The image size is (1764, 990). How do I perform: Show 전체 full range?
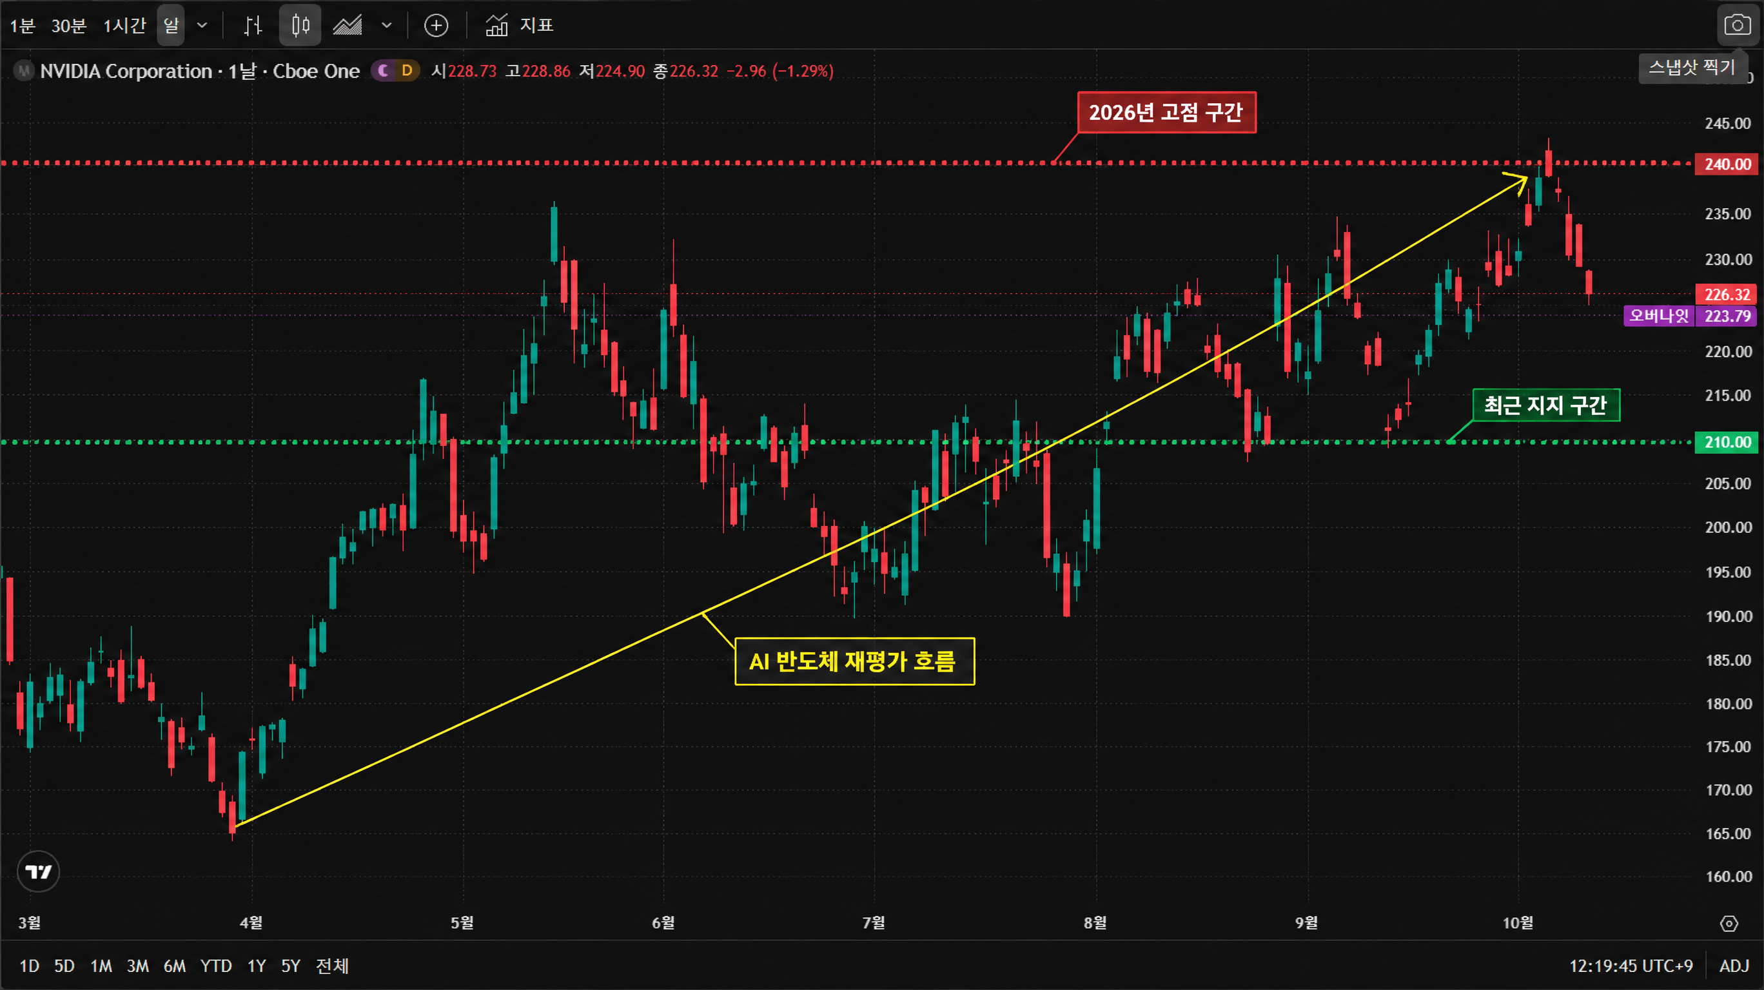332,966
